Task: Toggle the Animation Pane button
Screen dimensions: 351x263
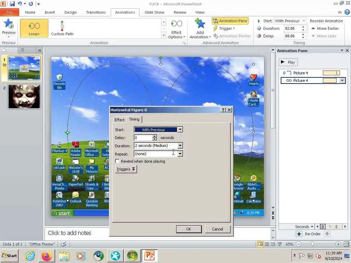Action: (x=230, y=21)
